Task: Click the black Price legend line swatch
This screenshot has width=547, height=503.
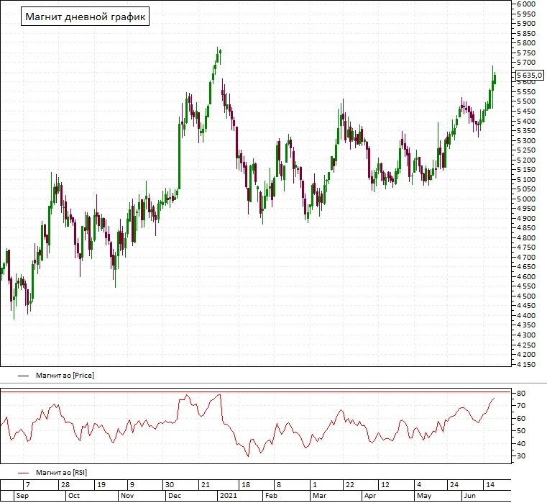Action: (24, 376)
